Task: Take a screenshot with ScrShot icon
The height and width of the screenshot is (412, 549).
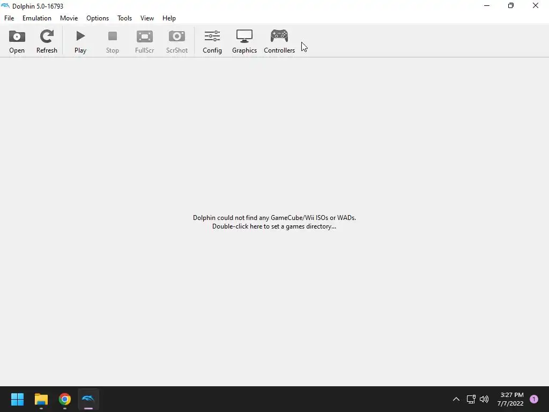Action: tap(177, 41)
